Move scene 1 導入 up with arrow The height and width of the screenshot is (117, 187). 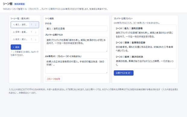tap(31, 25)
